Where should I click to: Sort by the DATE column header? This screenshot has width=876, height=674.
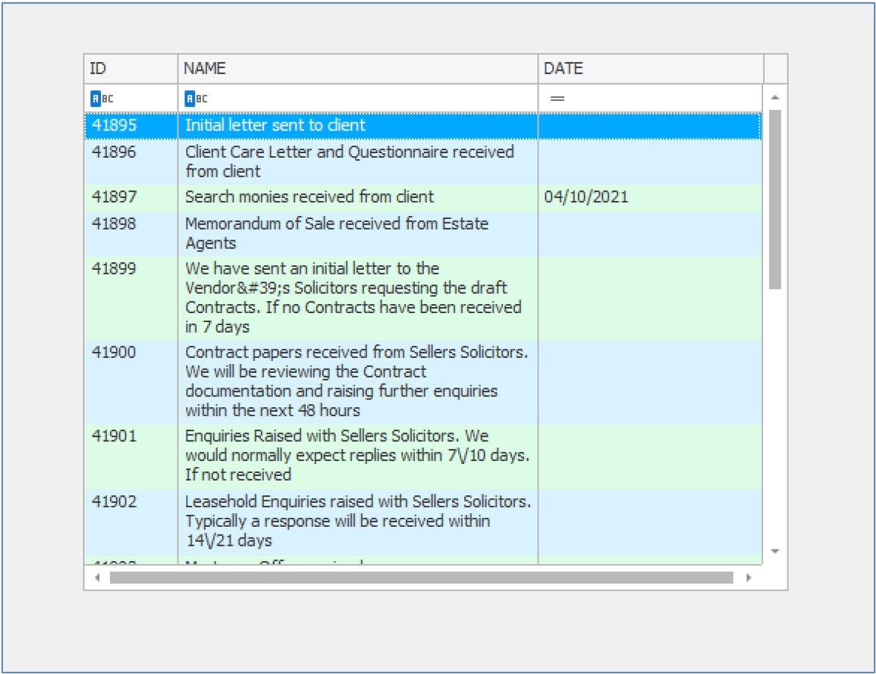(650, 69)
